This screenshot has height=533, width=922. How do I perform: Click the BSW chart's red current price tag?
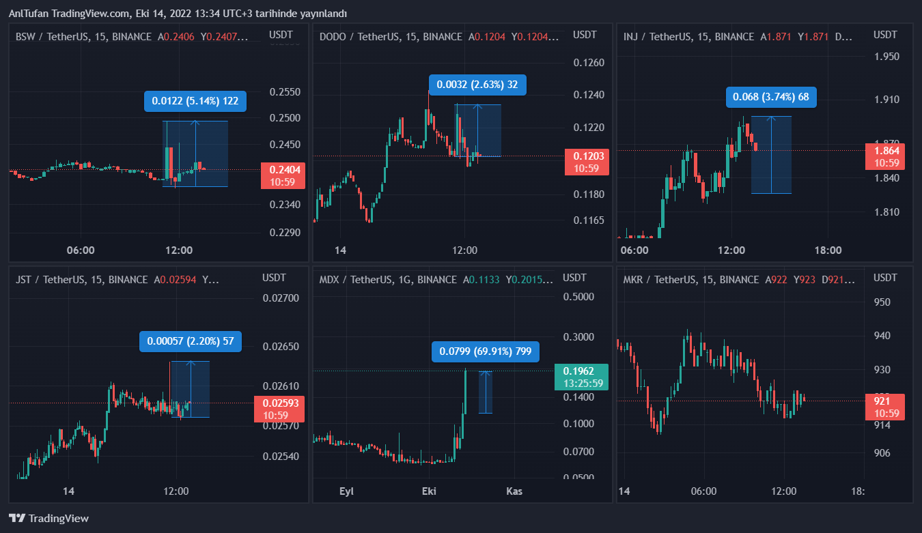pyautogui.click(x=281, y=176)
